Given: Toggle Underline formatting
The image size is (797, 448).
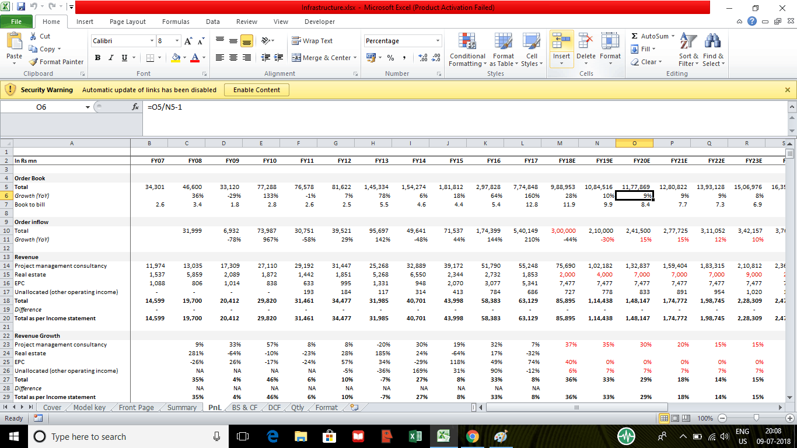Looking at the screenshot, I should (x=125, y=58).
